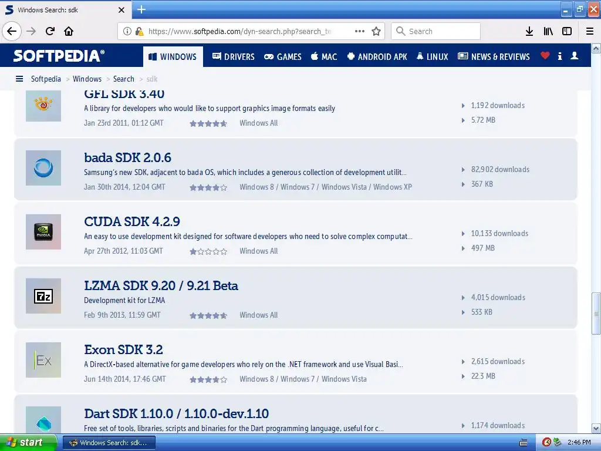Open News & Reviews section
This screenshot has height=451, width=601.
pyautogui.click(x=494, y=57)
